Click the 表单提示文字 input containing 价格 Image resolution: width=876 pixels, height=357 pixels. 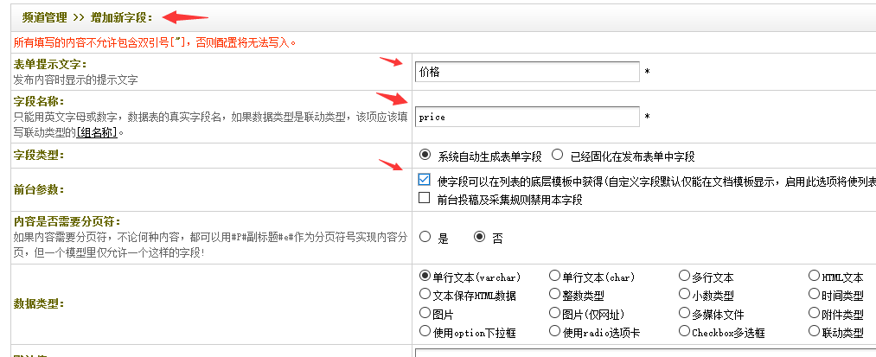pos(527,72)
